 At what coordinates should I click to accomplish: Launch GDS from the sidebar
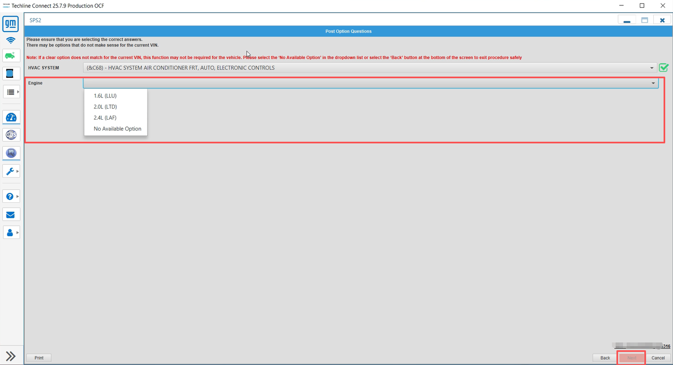click(x=11, y=135)
